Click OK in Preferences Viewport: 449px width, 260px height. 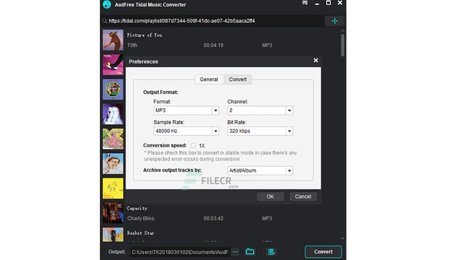pos(270,197)
